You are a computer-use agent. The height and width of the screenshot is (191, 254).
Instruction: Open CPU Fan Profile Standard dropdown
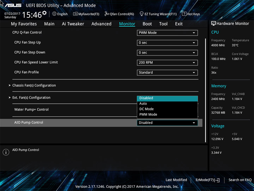pyautogui.click(x=167, y=73)
